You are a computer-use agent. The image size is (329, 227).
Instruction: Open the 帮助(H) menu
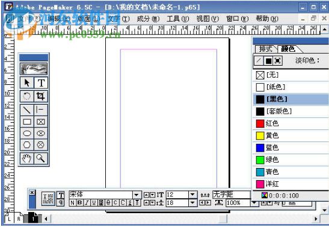267,19
